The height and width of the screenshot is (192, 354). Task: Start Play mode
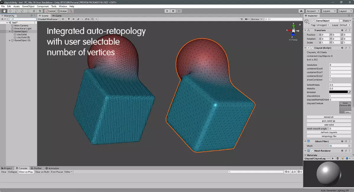167,11
